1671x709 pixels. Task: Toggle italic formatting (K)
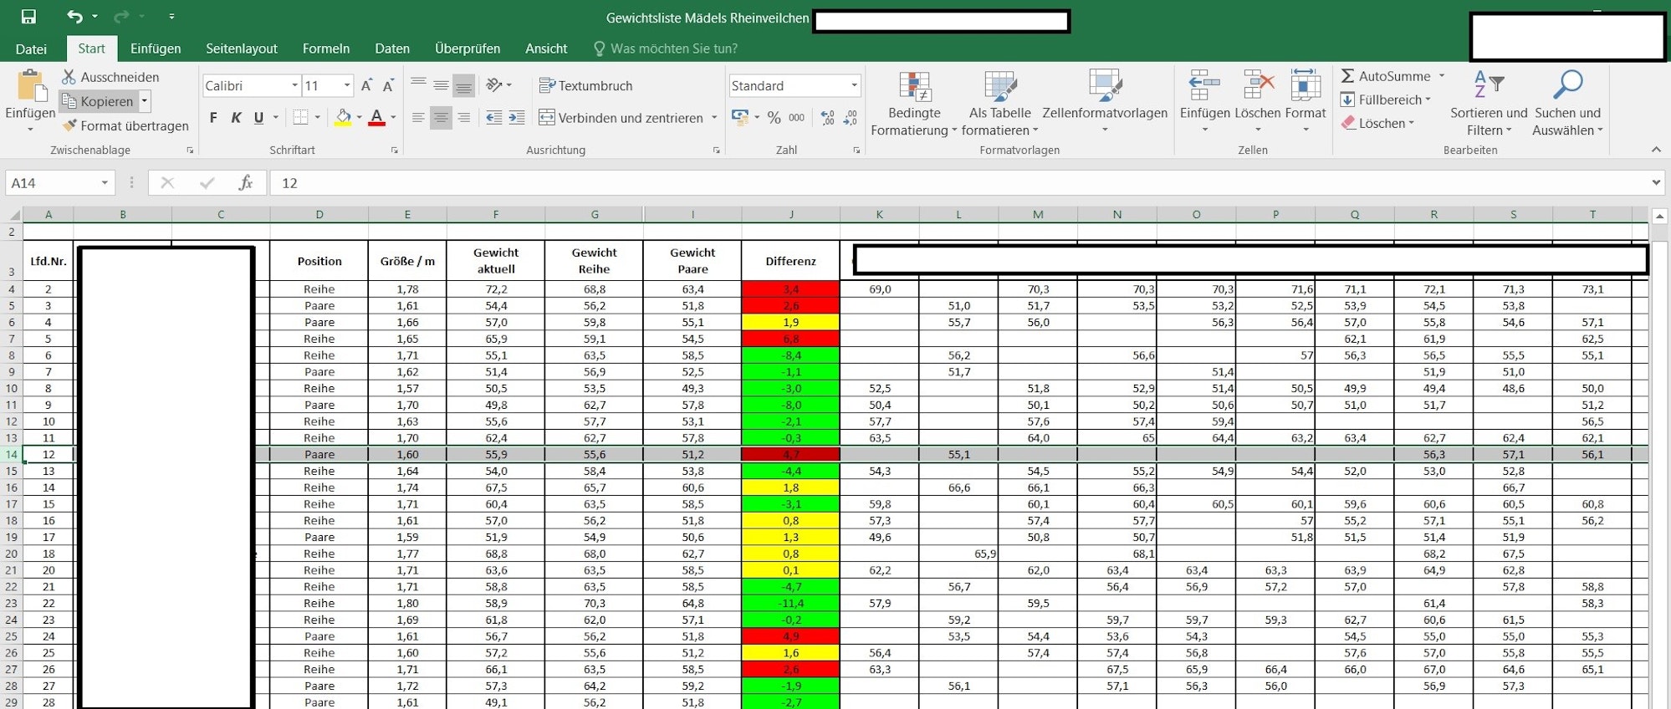[x=236, y=118]
